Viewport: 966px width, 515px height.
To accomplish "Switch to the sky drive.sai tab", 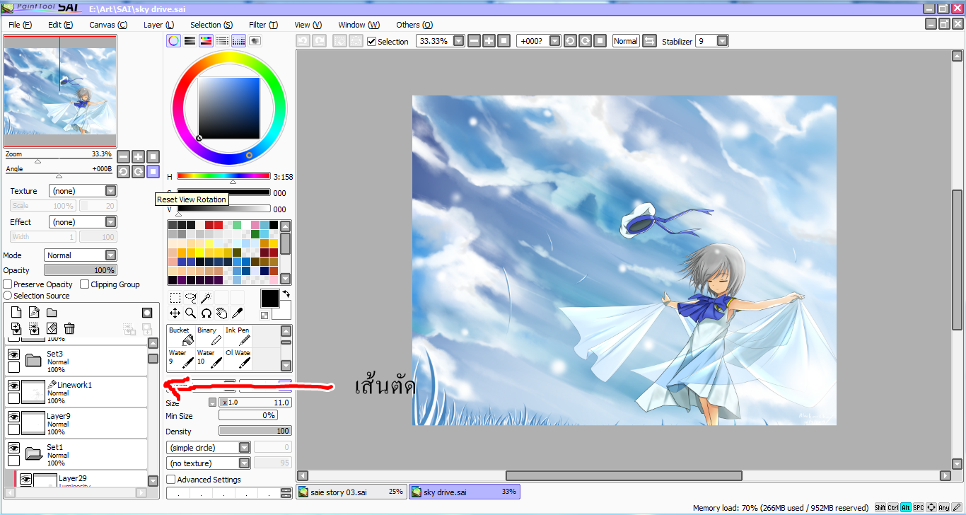I will coord(464,492).
